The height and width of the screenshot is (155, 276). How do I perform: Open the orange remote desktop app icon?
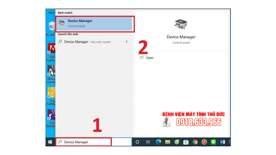[x=204, y=142]
